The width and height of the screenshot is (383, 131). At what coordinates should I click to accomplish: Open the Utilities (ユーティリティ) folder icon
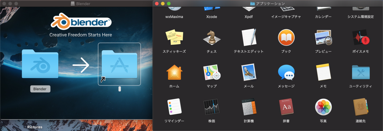361,73
